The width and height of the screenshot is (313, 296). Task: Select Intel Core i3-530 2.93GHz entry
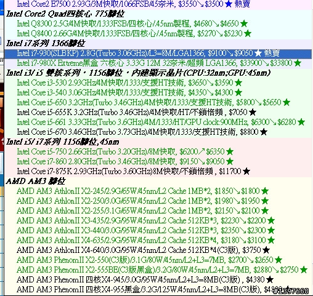(158, 82)
